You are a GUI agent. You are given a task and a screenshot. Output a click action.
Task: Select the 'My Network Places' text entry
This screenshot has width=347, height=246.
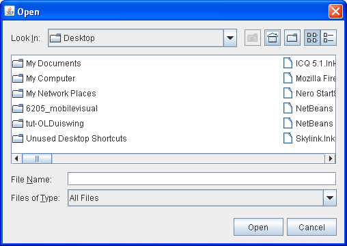[x=61, y=94]
